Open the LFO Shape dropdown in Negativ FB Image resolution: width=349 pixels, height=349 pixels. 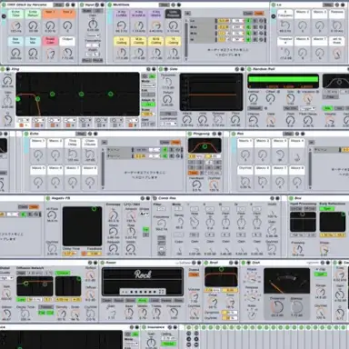[x=145, y=214]
